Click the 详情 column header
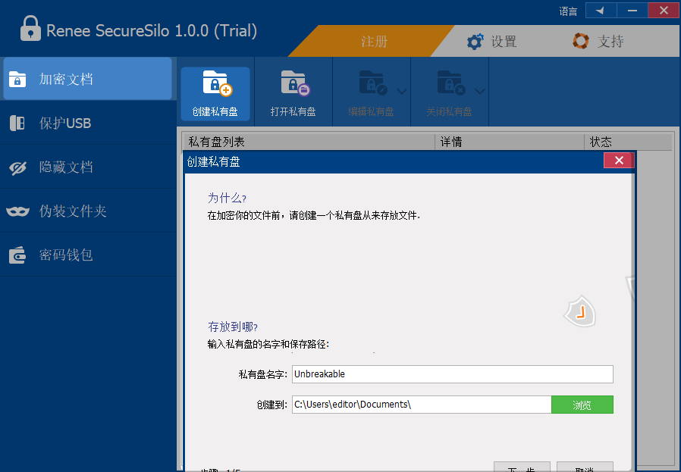Viewport: 681px width, 472px height. [510, 142]
